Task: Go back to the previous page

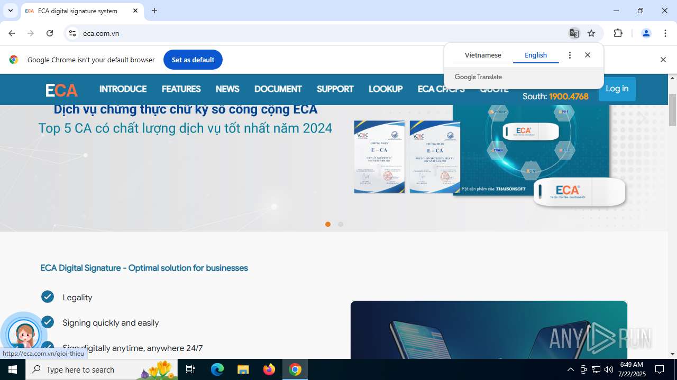Action: pyautogui.click(x=12, y=33)
